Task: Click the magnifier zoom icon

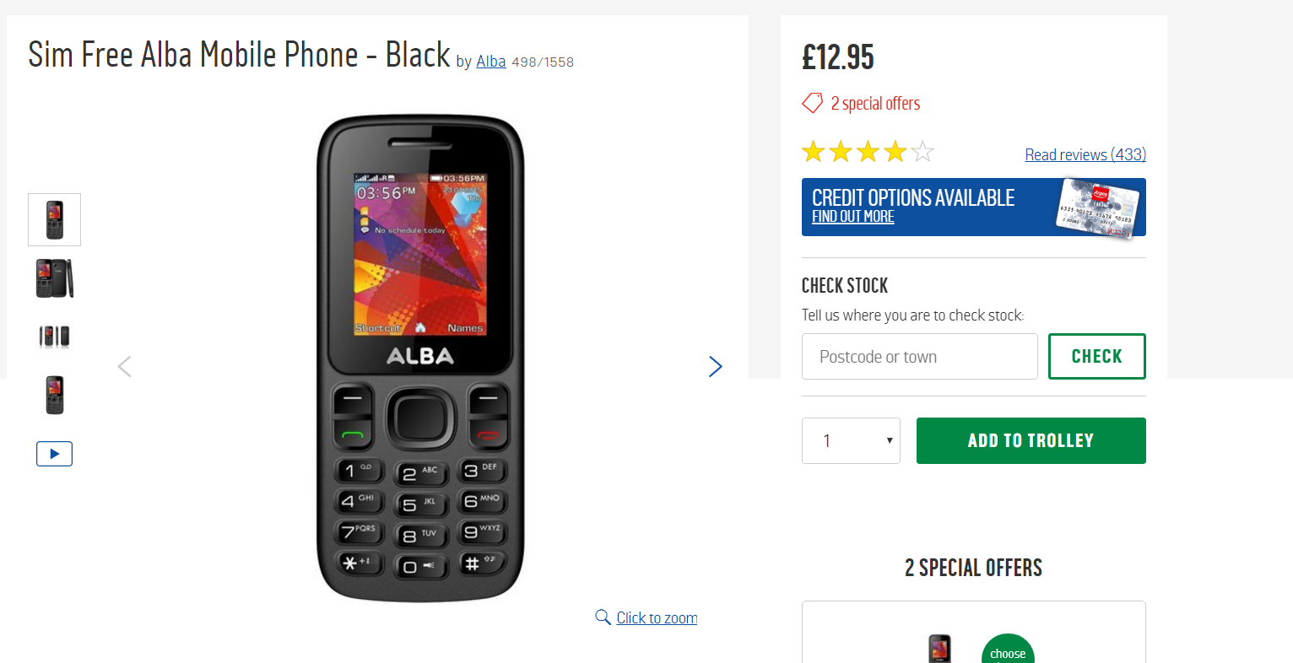Action: coord(603,617)
